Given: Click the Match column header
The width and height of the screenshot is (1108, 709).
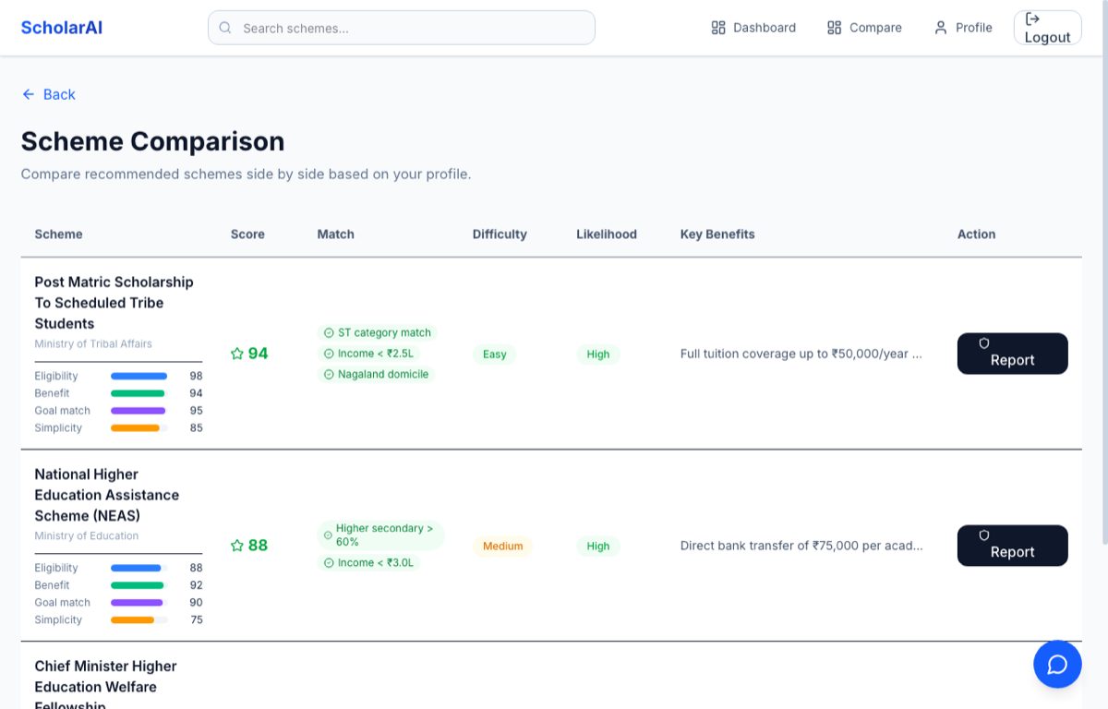Looking at the screenshot, I should click(335, 234).
